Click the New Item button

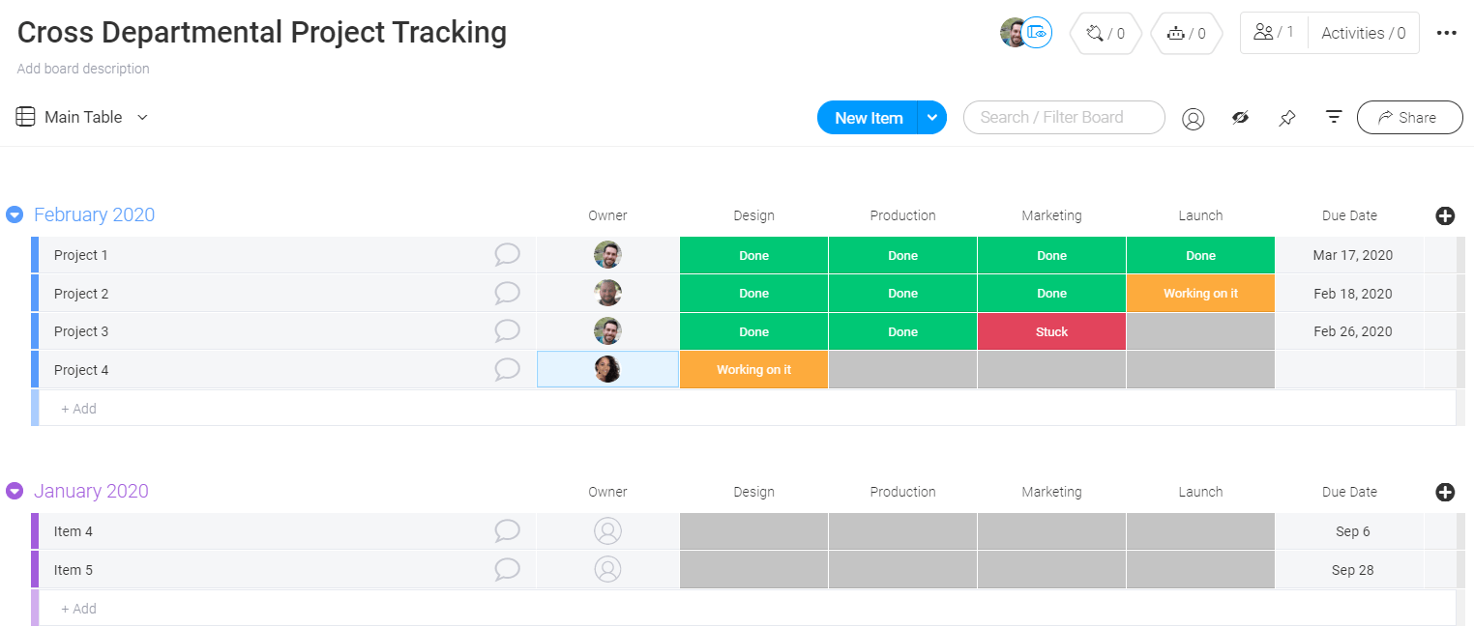coord(868,117)
